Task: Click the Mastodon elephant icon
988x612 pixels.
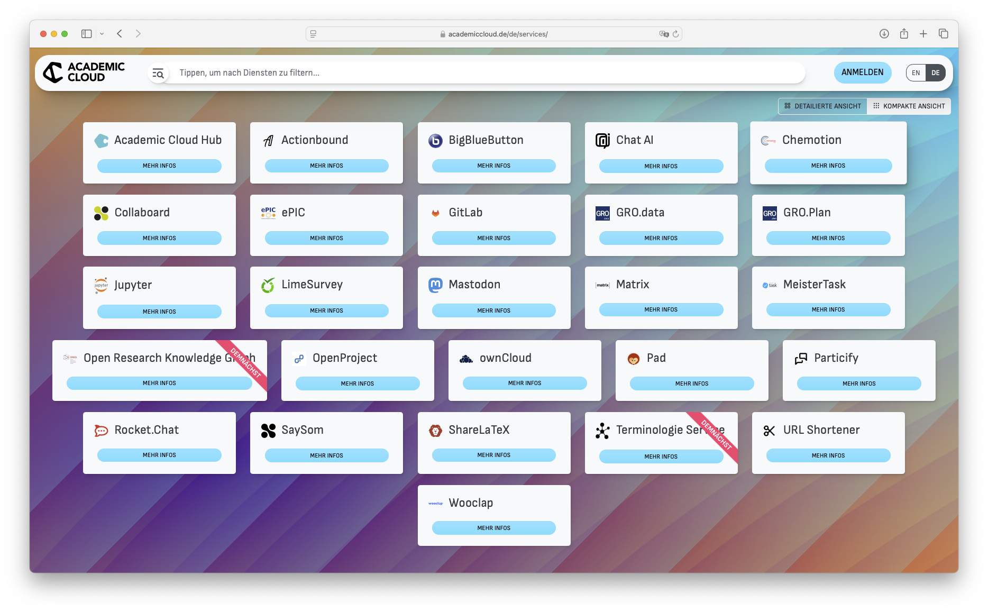Action: [x=435, y=284]
